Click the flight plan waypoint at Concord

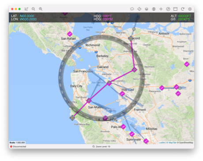(x=131, y=38)
